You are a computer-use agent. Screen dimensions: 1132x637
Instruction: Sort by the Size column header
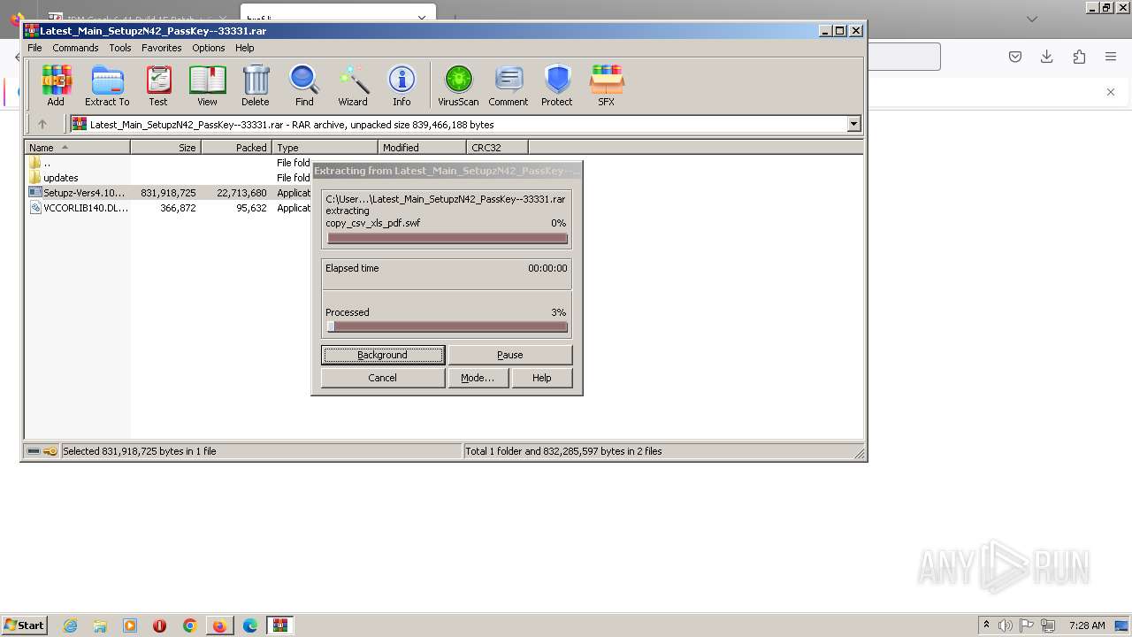[x=165, y=148]
